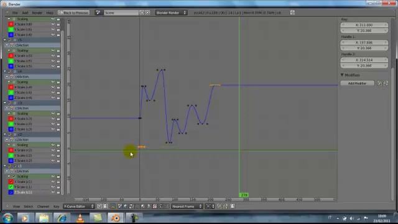Mute the X Scale (c6) channel

[x=53, y=24]
